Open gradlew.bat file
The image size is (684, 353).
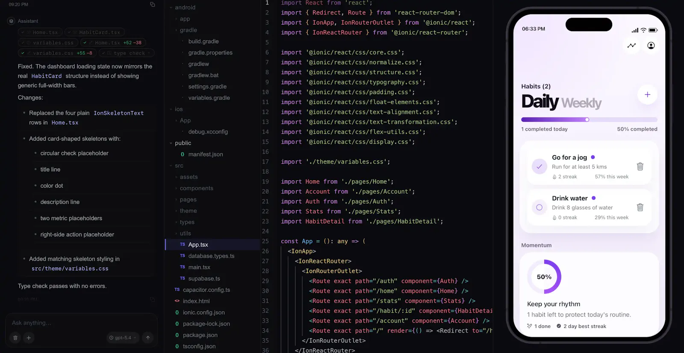203,75
